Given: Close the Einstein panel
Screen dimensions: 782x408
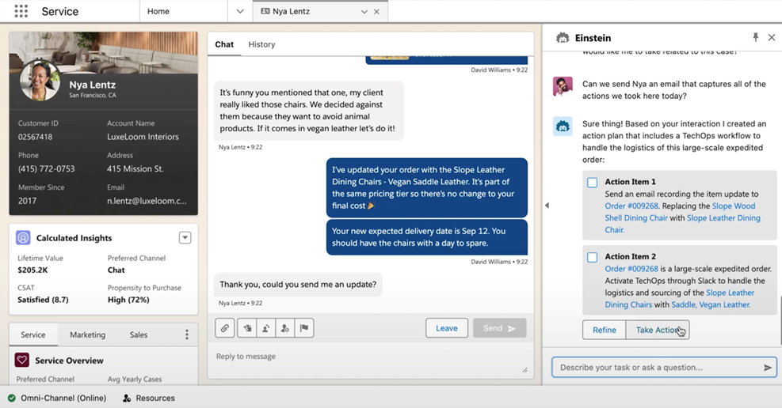Looking at the screenshot, I should click(772, 37).
